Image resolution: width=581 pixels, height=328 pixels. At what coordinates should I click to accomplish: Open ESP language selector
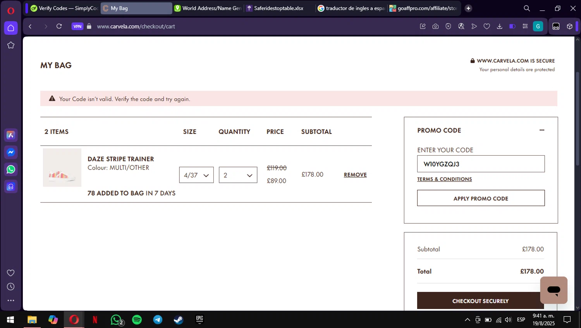[521, 320]
